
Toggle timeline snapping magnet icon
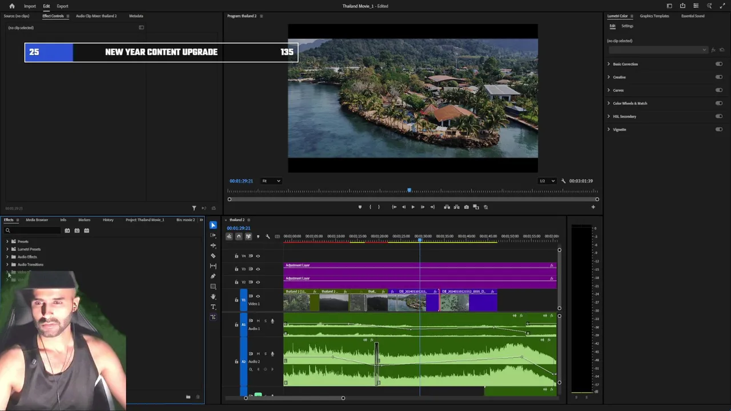tap(239, 236)
